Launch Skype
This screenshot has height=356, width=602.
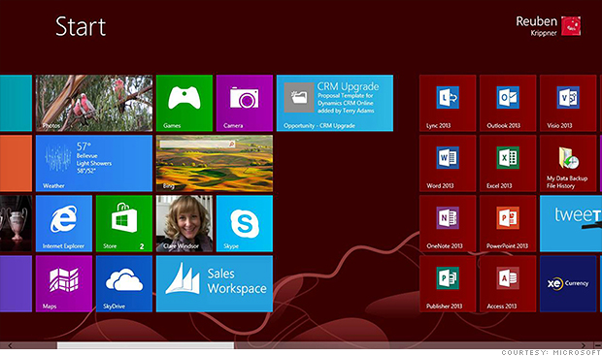click(245, 223)
